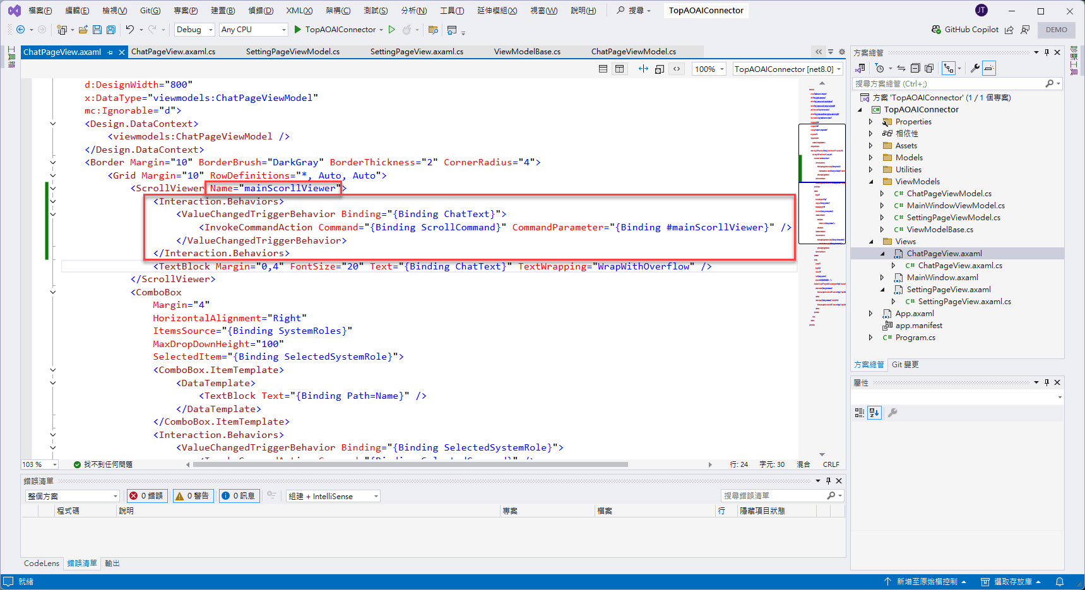Click the Undo arrow icon
The image size is (1085, 590).
coord(130,30)
